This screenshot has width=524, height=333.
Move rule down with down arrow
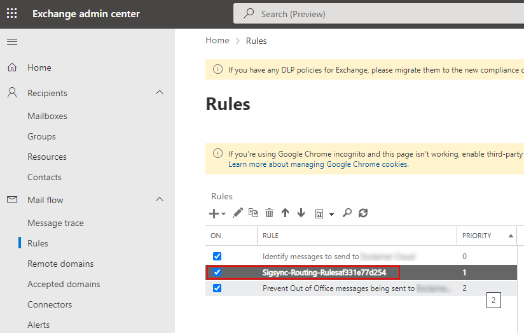click(x=301, y=213)
